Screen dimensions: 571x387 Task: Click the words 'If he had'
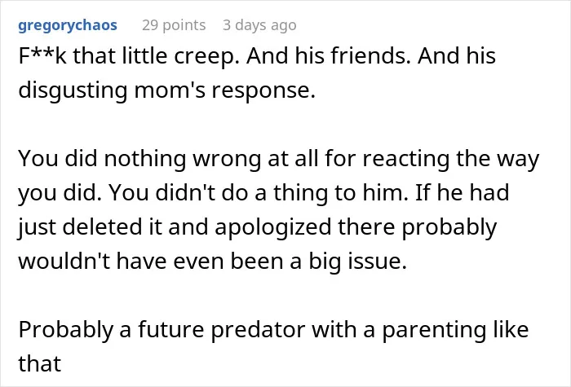463,192
